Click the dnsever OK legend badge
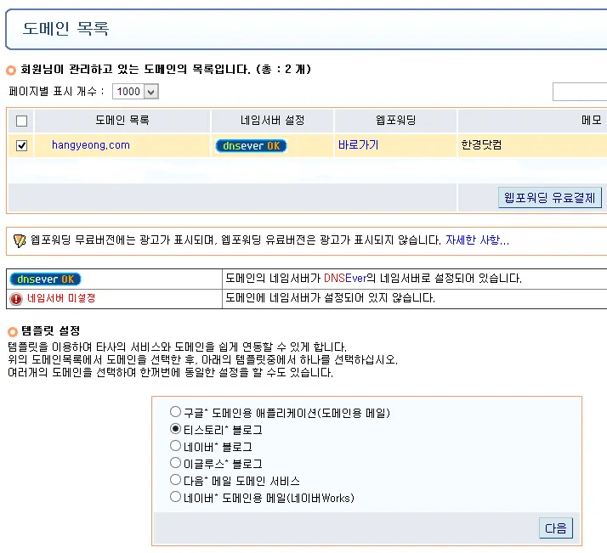607x553 pixels. tap(45, 279)
